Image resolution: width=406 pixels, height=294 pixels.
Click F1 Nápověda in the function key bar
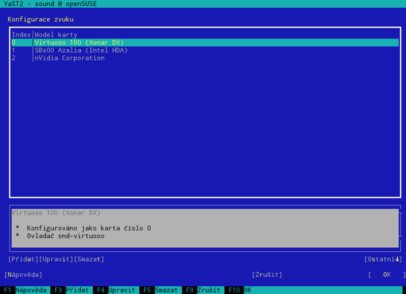pyautogui.click(x=25, y=290)
